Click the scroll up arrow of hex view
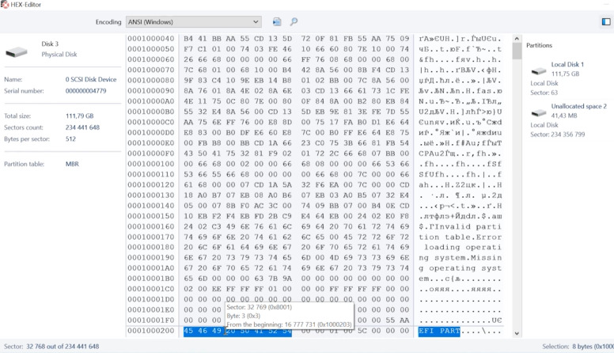The height and width of the screenshot is (353, 614). tap(517, 39)
